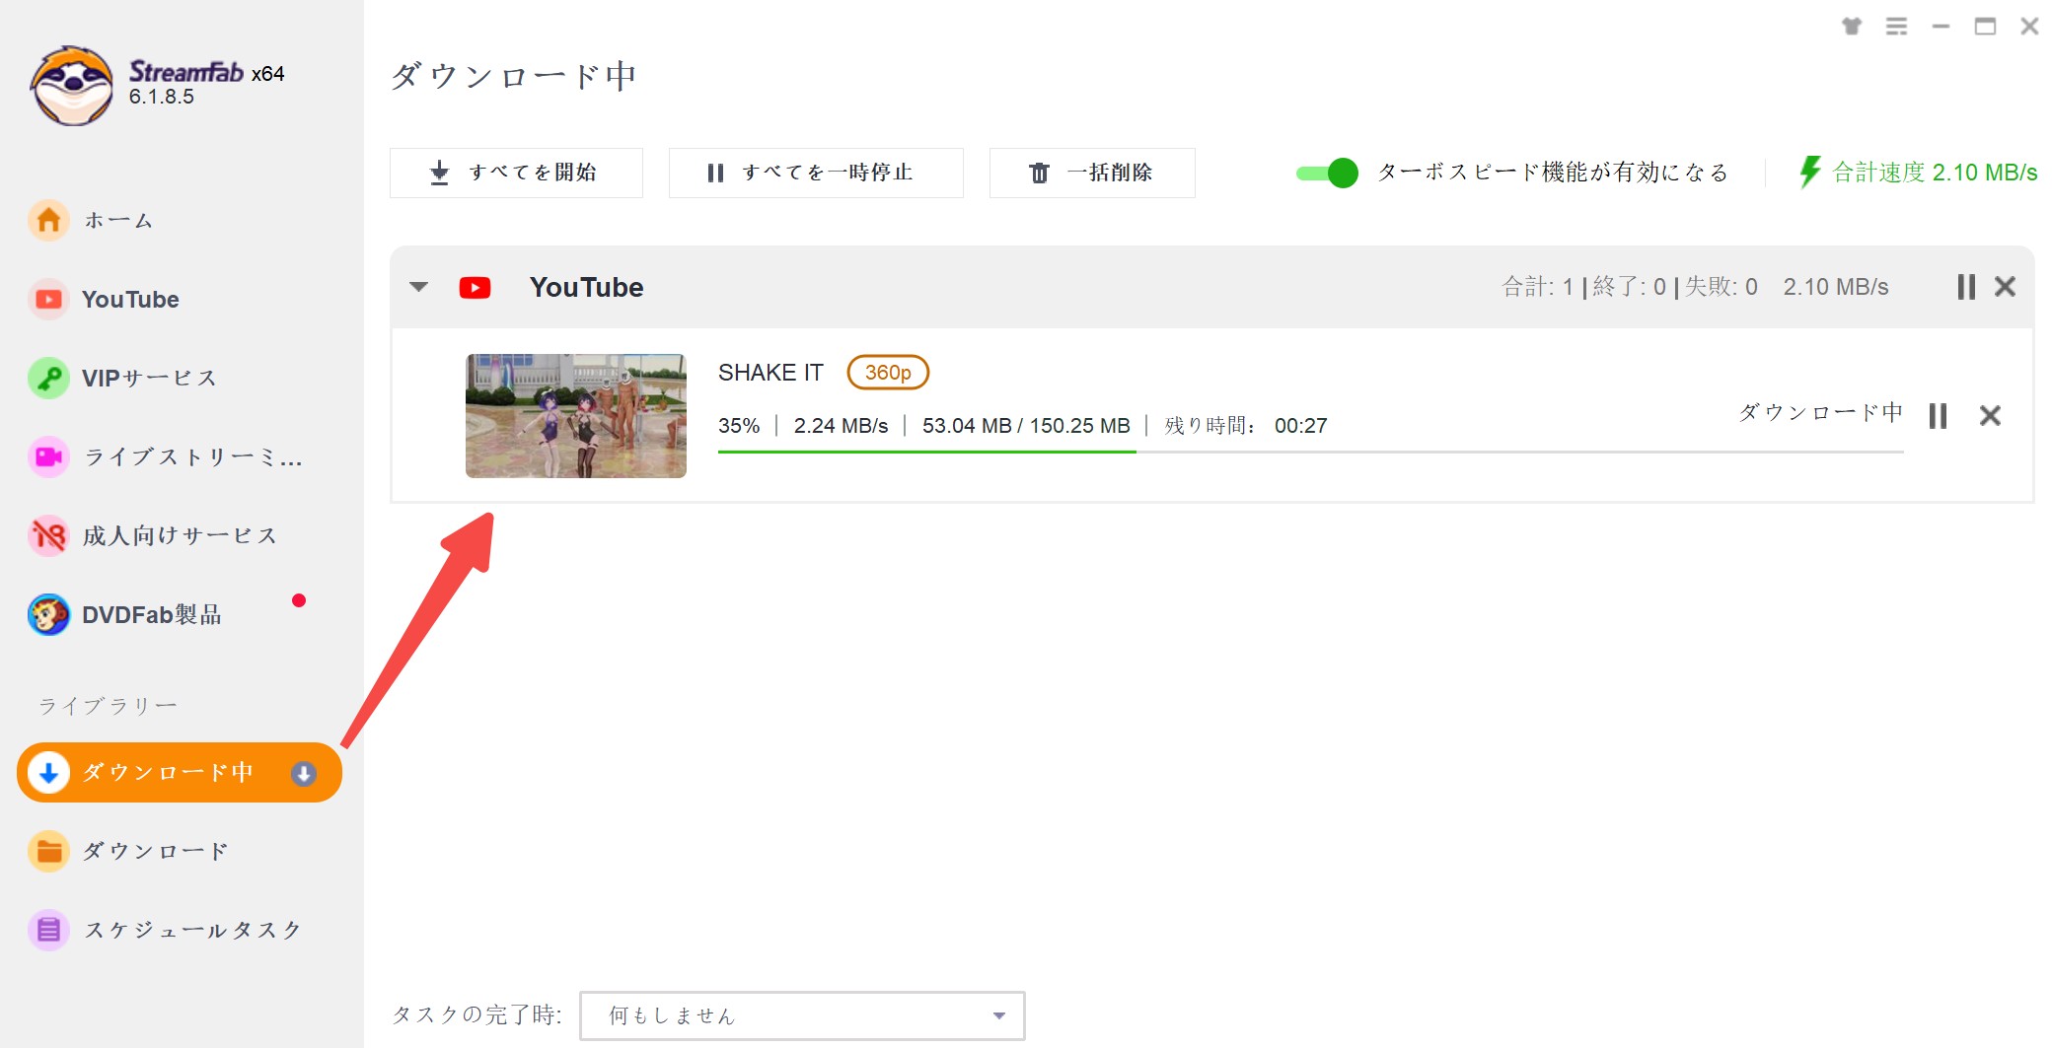Viewport: 2052px width, 1048px height.
Task: Pause the SHAKE IT download
Action: click(x=1938, y=416)
